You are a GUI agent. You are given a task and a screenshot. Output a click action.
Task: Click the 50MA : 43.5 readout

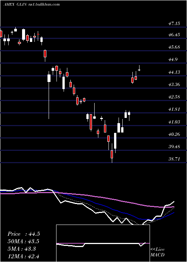click(24, 241)
